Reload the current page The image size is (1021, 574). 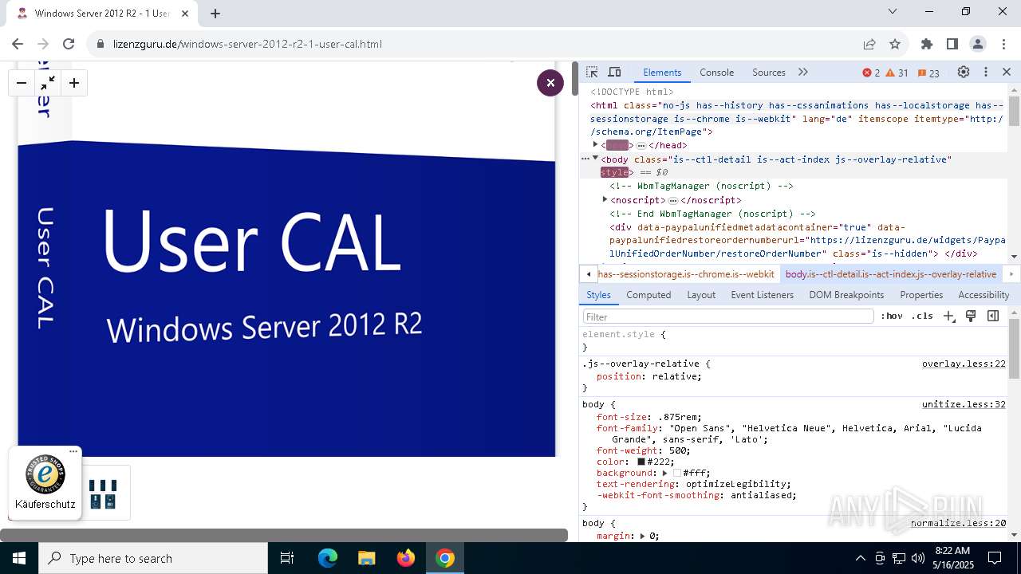(x=69, y=44)
